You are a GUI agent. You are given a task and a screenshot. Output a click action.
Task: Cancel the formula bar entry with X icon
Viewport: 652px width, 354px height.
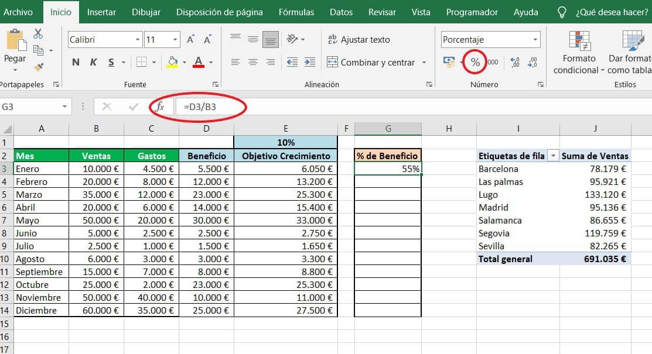tap(107, 106)
